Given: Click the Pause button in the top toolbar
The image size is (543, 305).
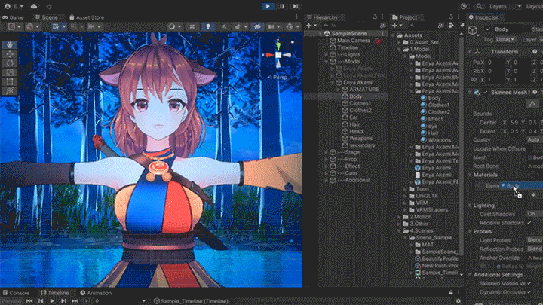Looking at the screenshot, I should point(282,6).
